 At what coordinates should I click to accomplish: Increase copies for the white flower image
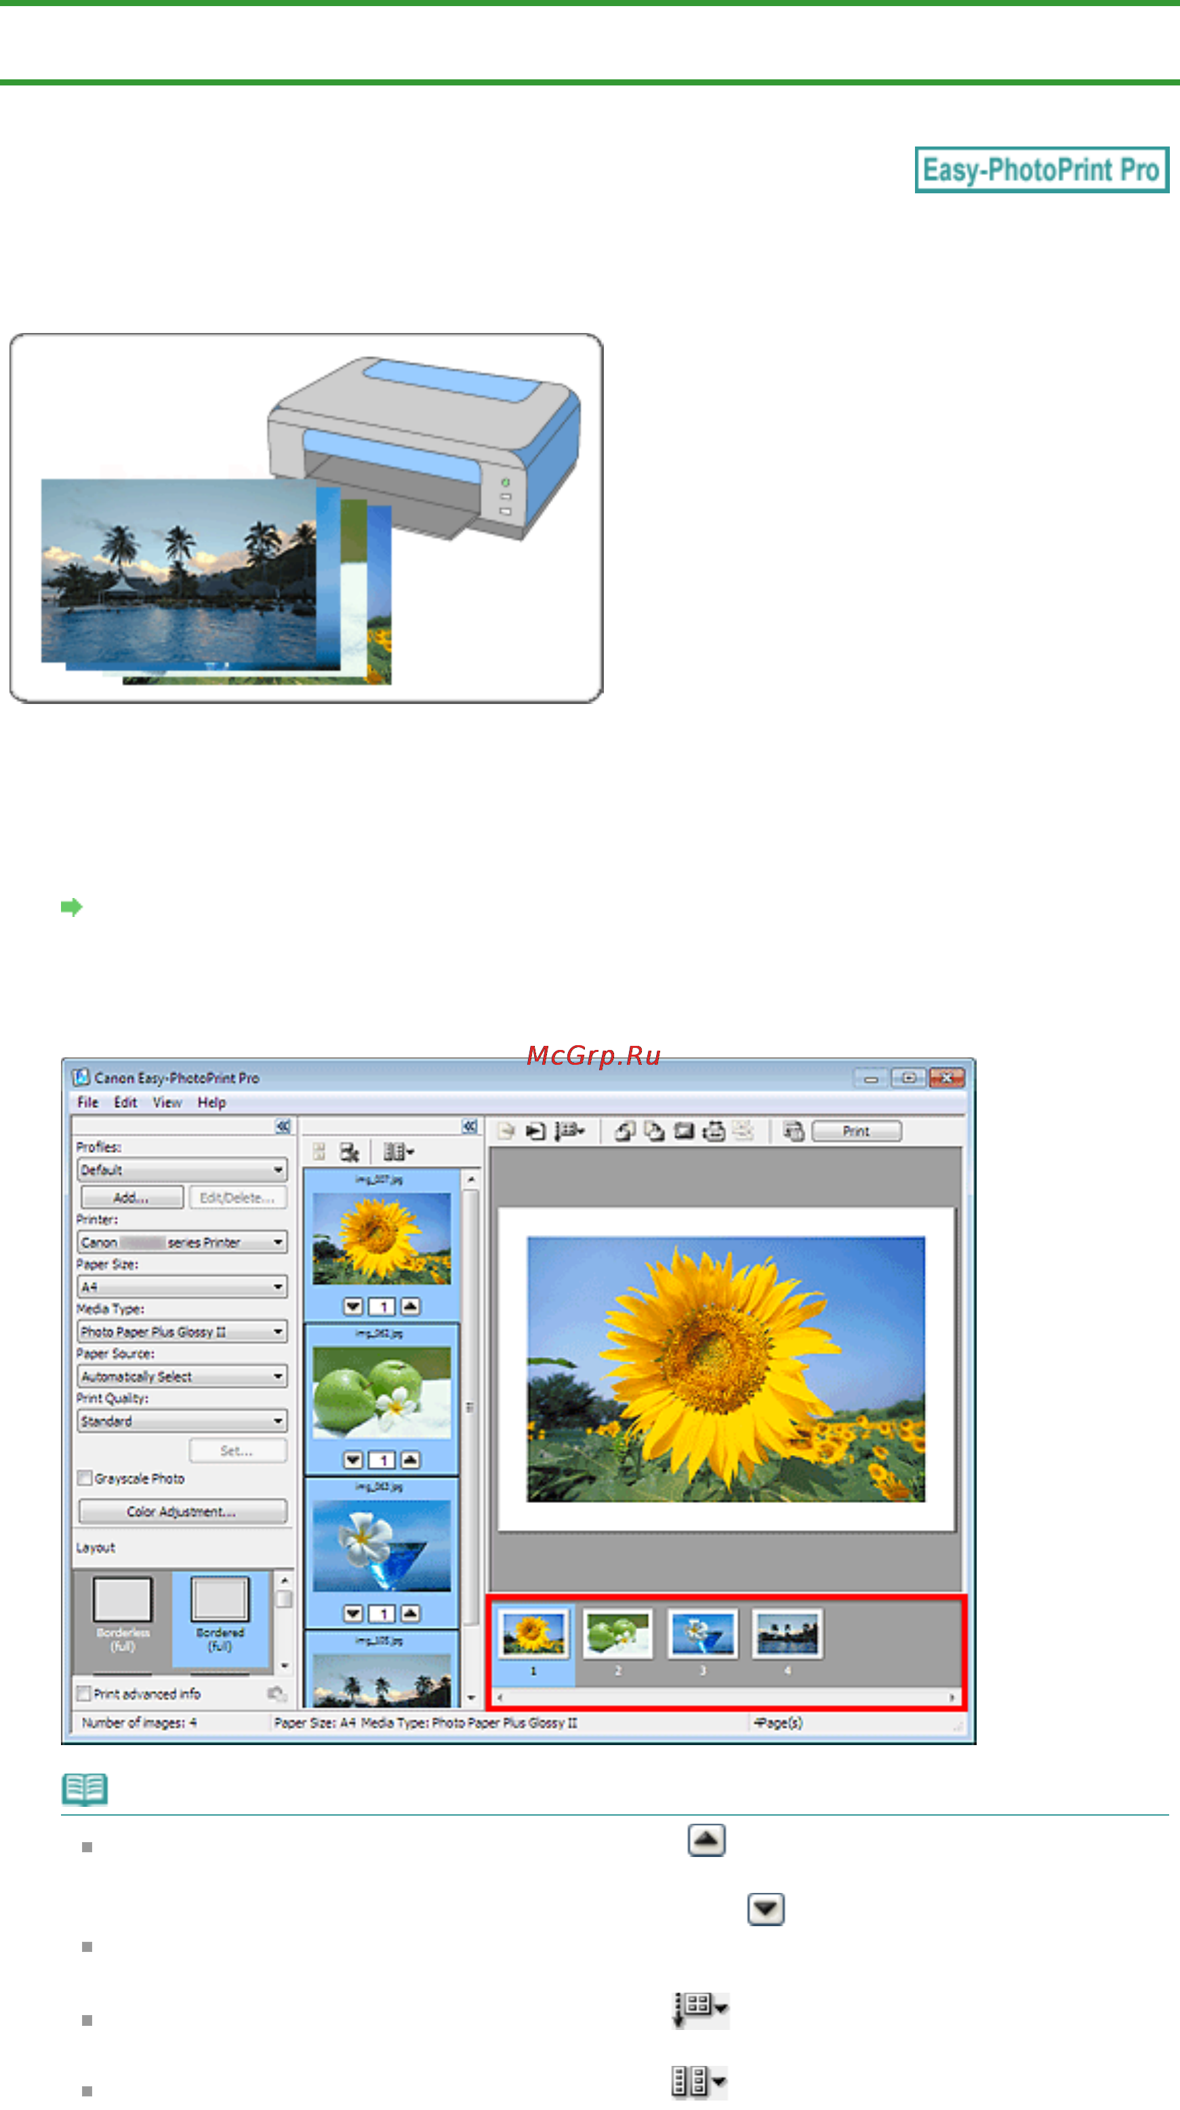[411, 1613]
